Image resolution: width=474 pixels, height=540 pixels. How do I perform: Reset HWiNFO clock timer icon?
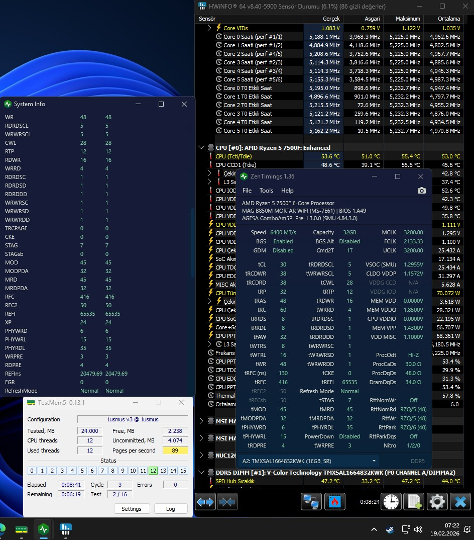(392, 502)
